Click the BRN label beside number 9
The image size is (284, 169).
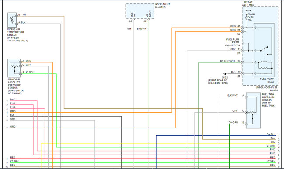point(273,165)
